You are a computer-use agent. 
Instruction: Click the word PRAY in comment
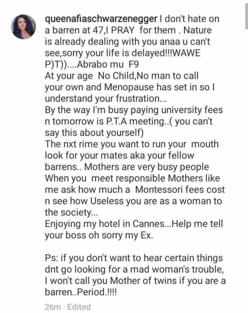pos(123,30)
